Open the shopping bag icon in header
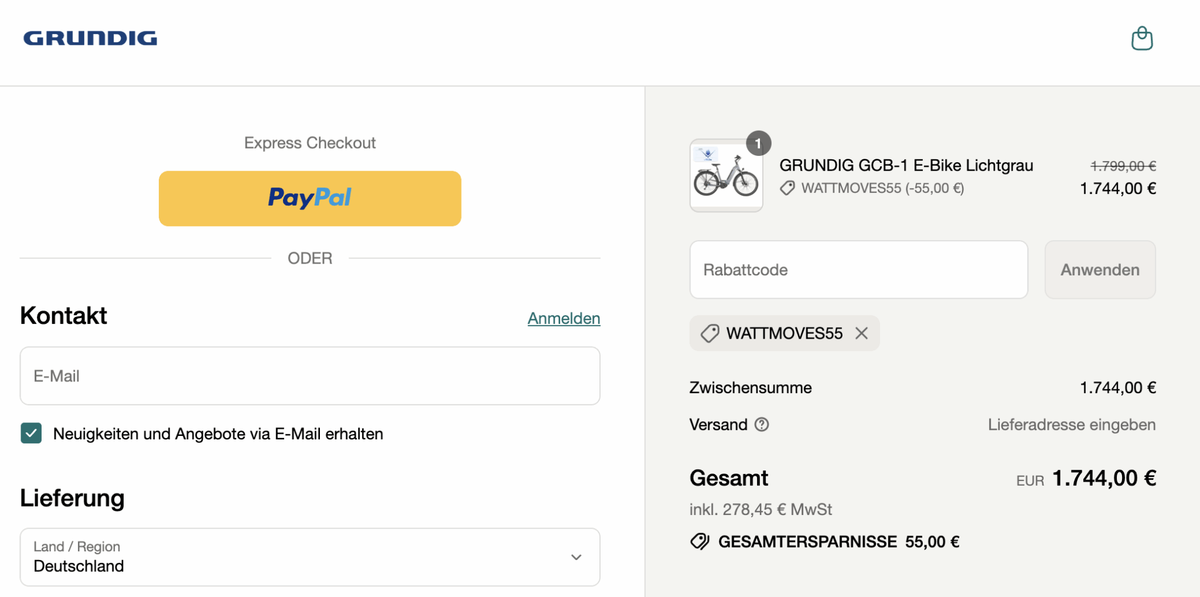 click(x=1141, y=39)
